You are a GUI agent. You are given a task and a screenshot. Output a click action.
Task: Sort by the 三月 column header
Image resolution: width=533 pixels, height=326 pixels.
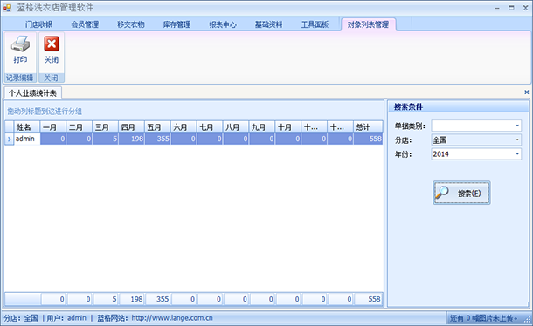tap(106, 127)
